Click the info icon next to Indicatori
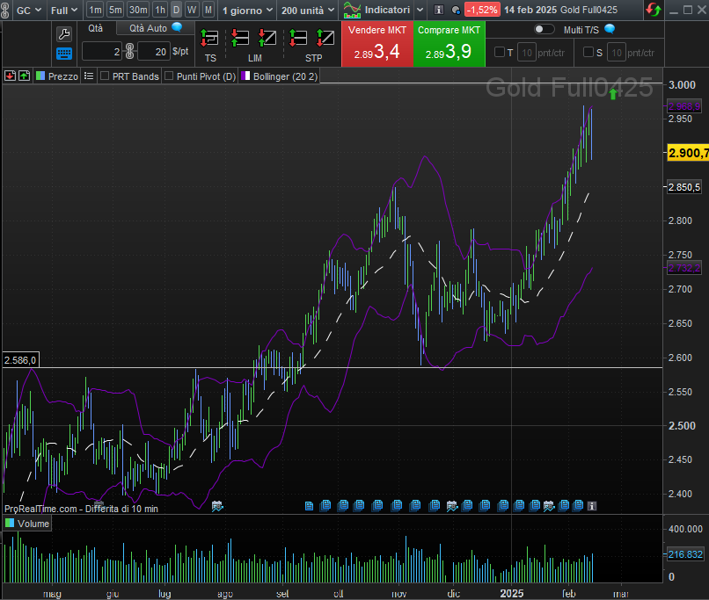 [439, 10]
